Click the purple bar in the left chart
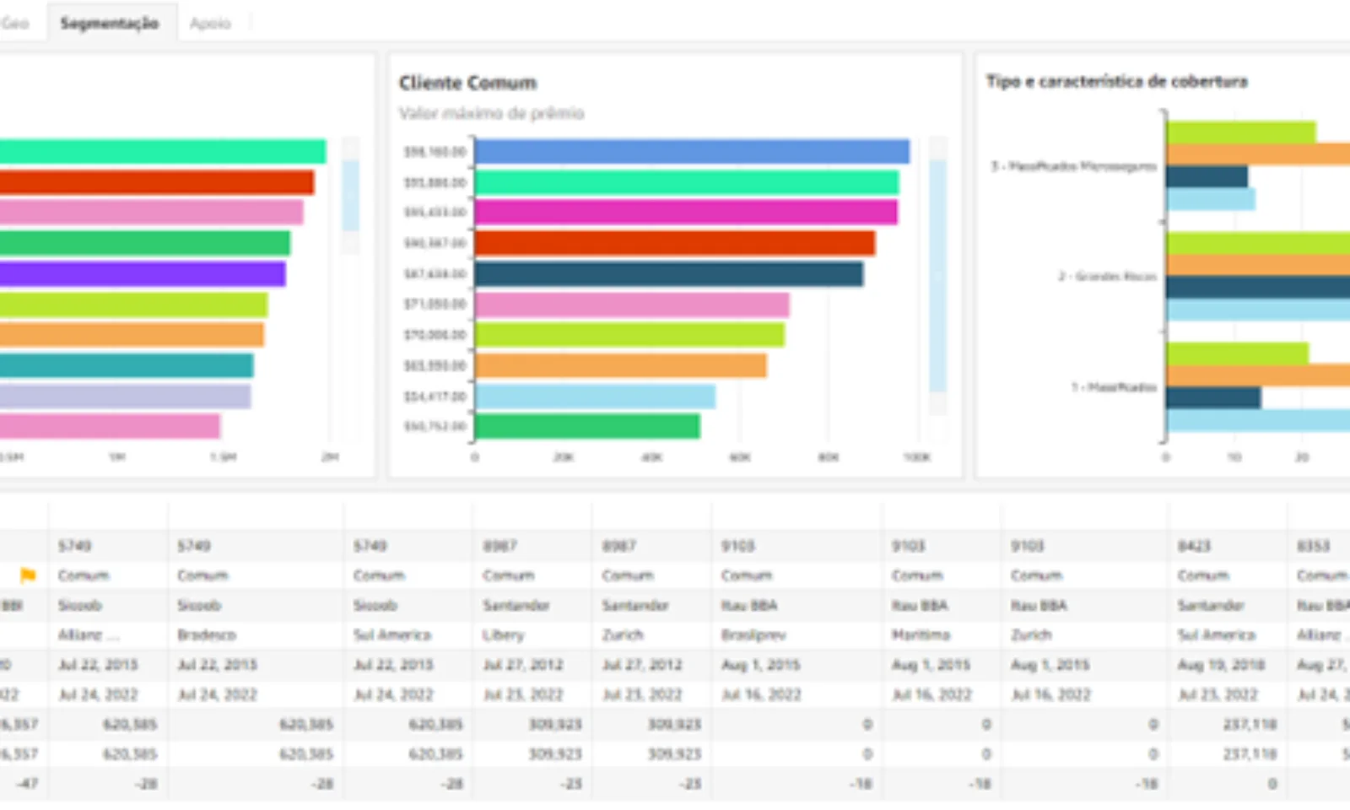 coord(142,274)
